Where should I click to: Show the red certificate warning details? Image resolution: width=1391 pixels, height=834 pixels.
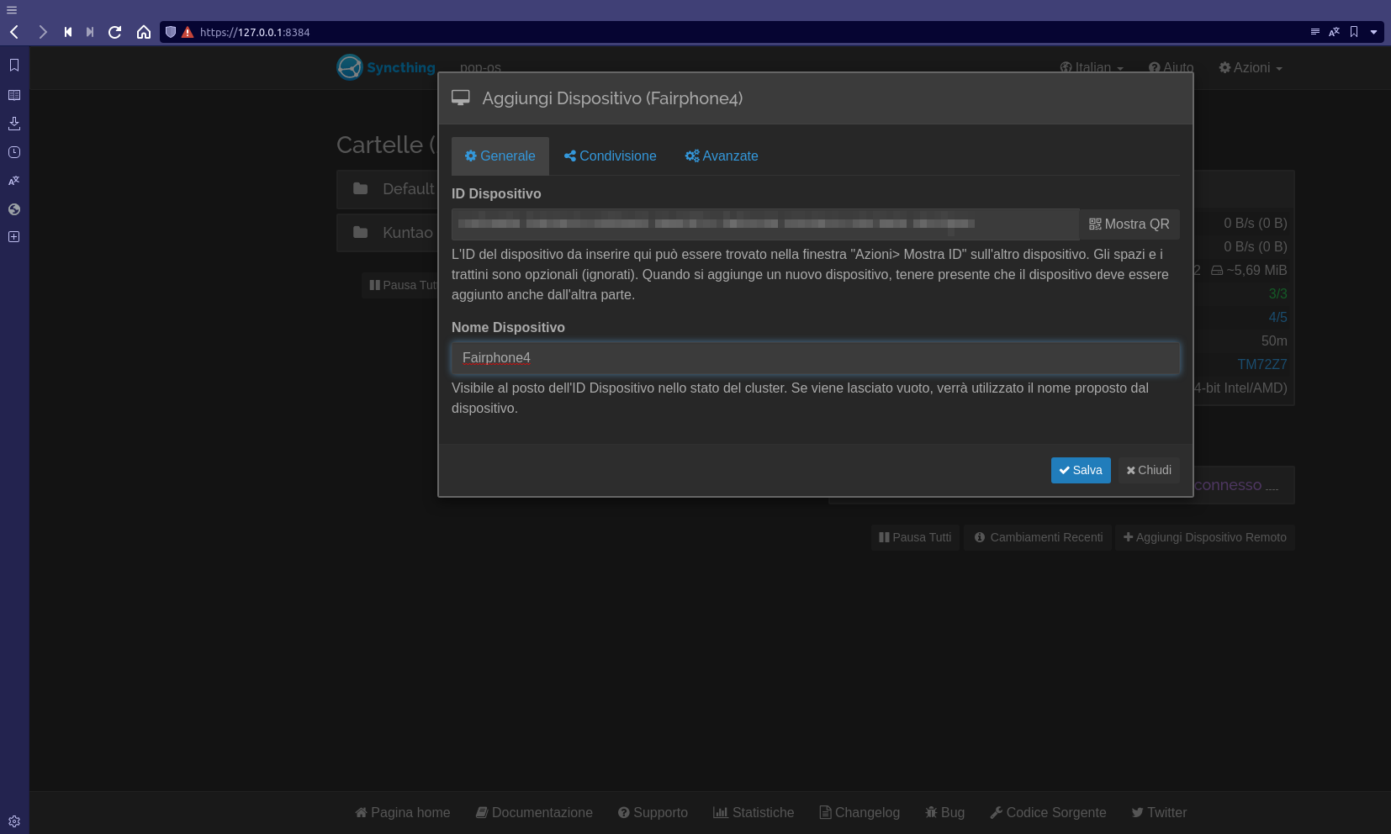click(x=188, y=32)
